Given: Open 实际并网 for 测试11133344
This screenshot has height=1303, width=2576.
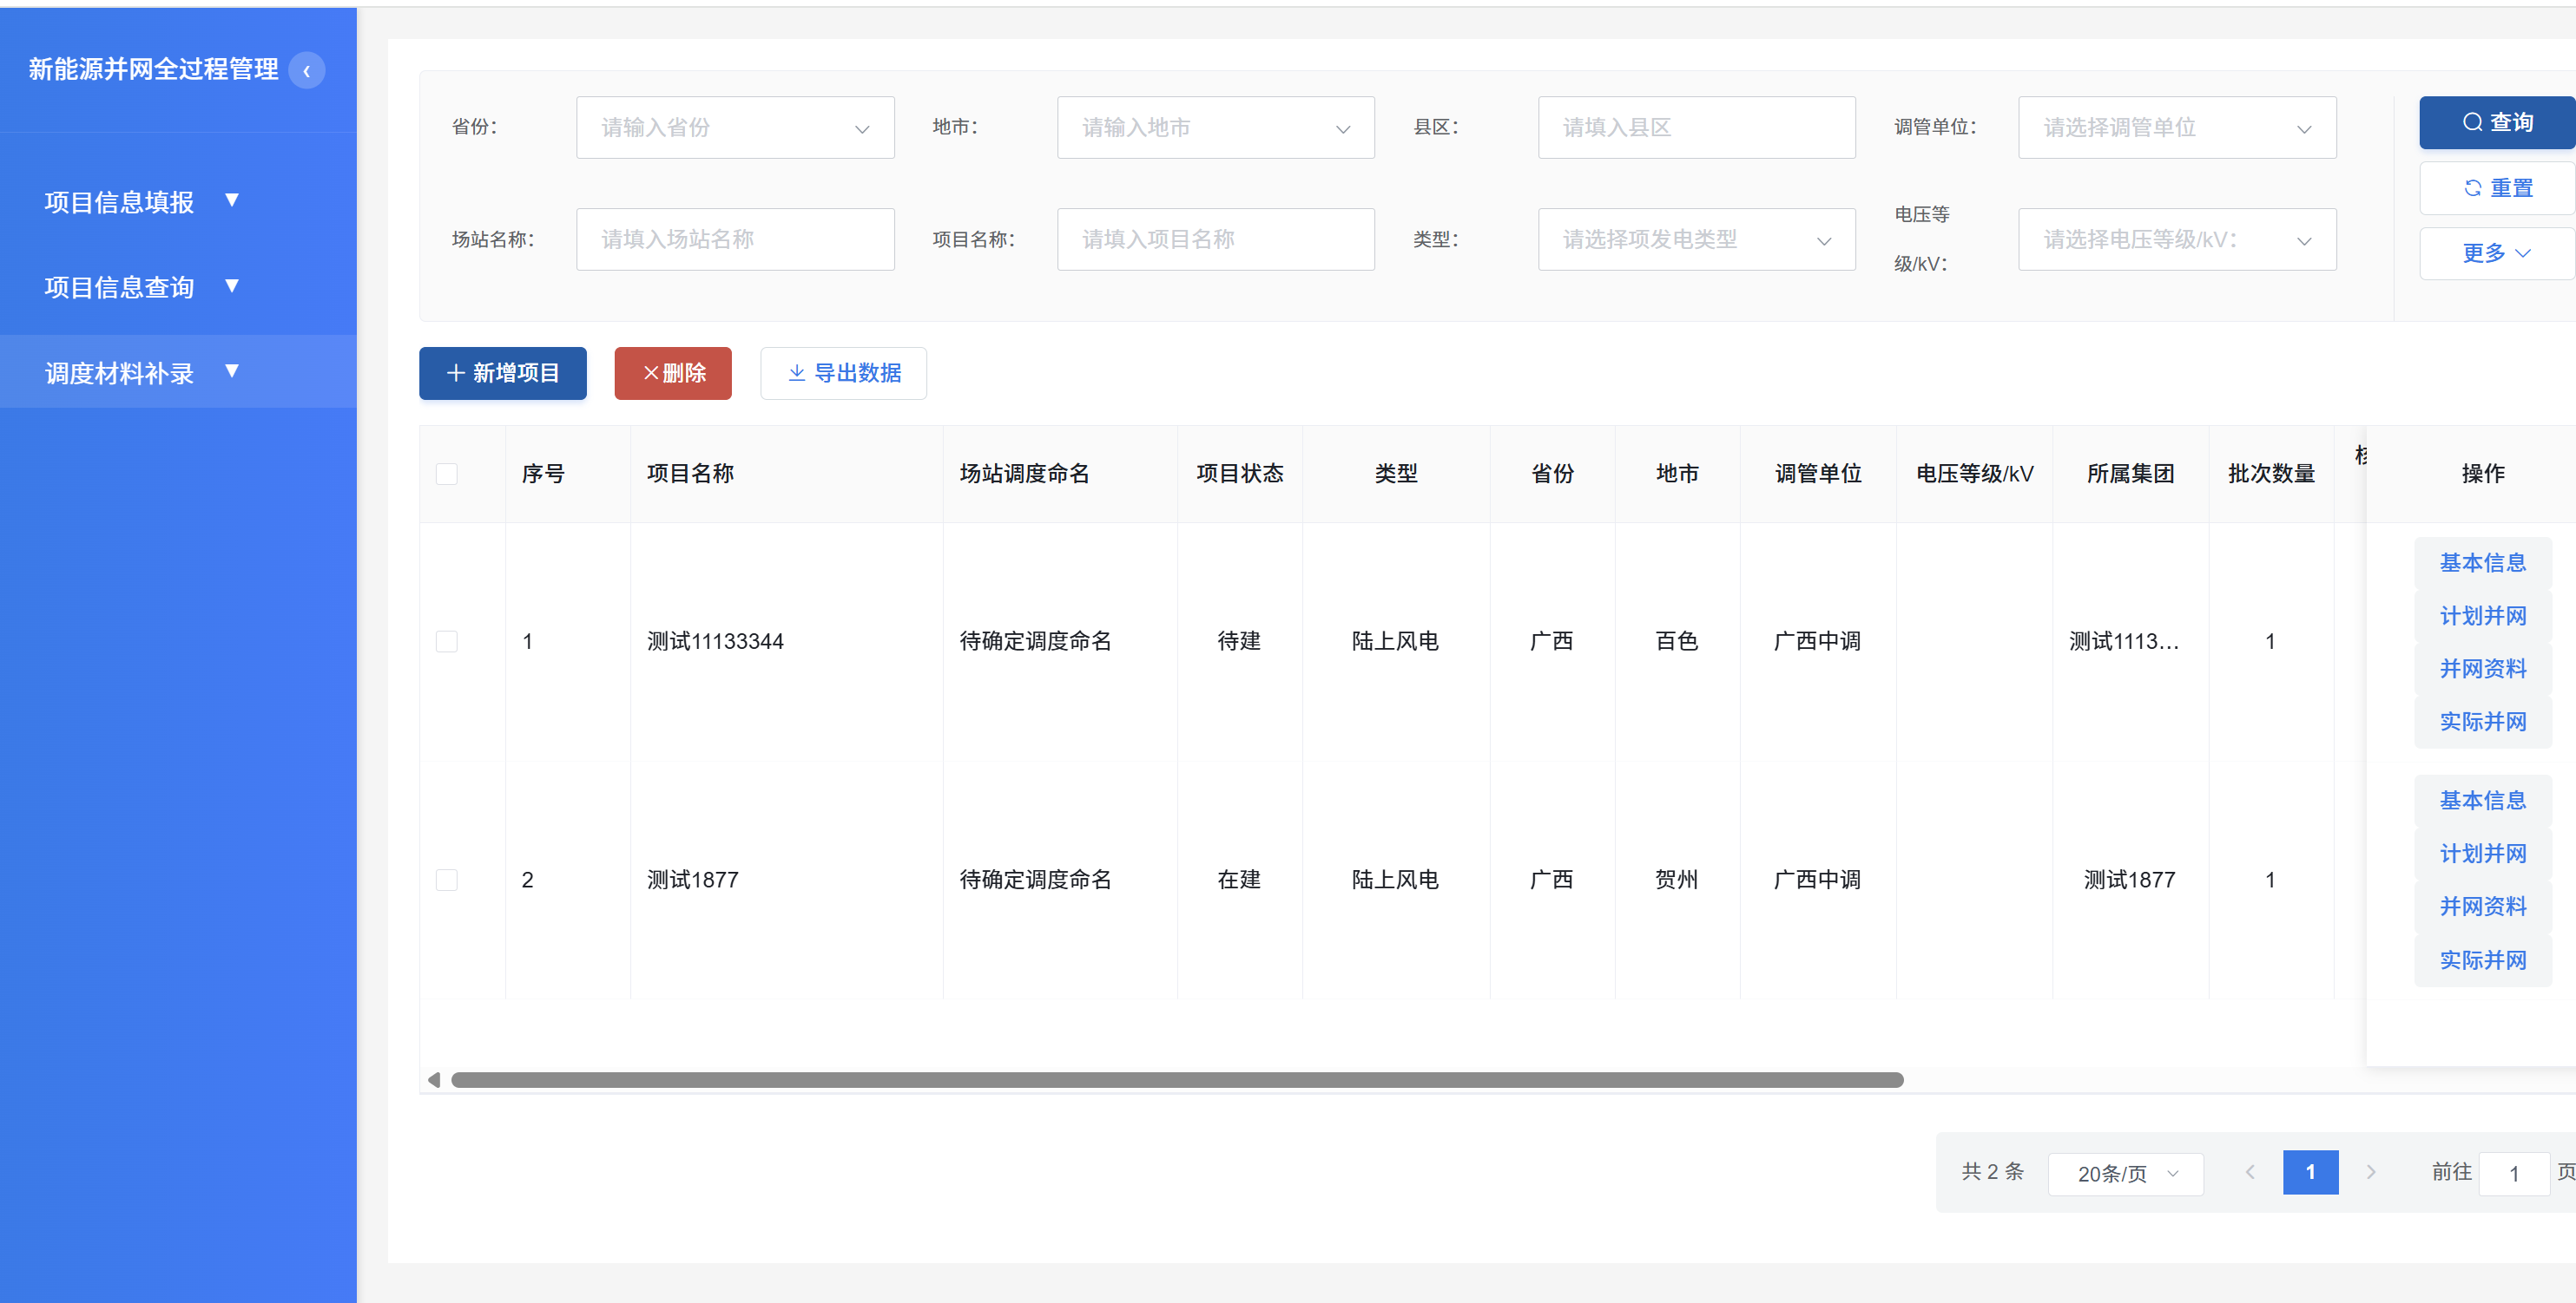Looking at the screenshot, I should 2483,723.
